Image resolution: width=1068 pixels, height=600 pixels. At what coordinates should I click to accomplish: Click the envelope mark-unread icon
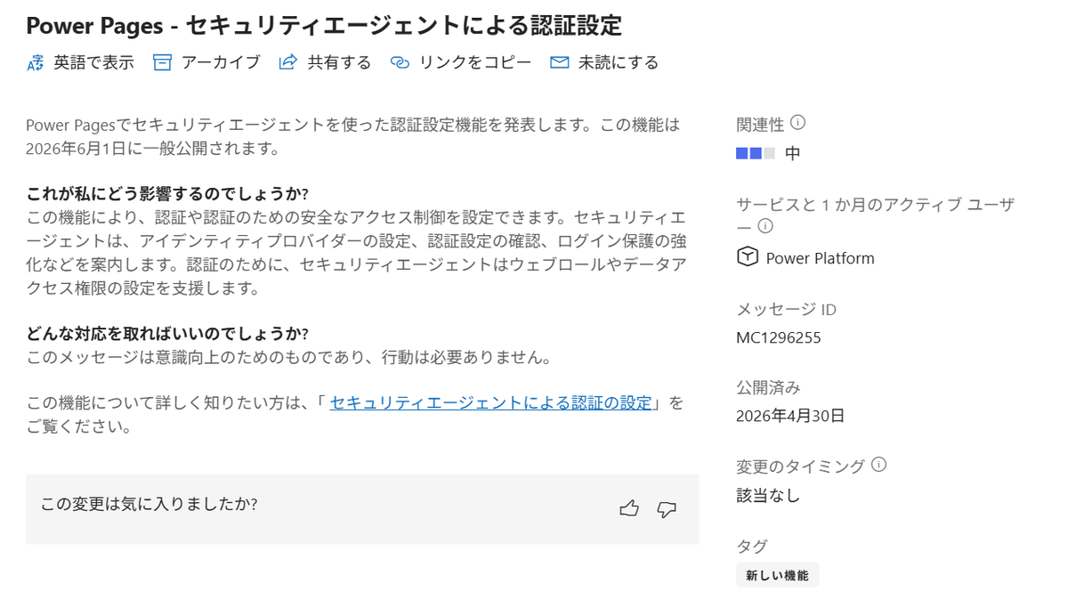[559, 62]
